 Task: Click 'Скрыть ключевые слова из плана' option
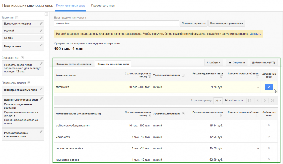pos(21,122)
